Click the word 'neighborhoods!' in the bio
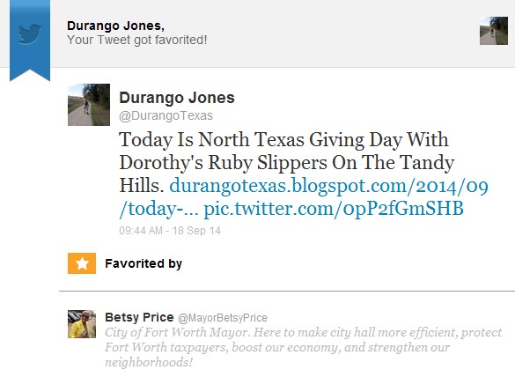Screen dimensions: 515x377 (149, 362)
